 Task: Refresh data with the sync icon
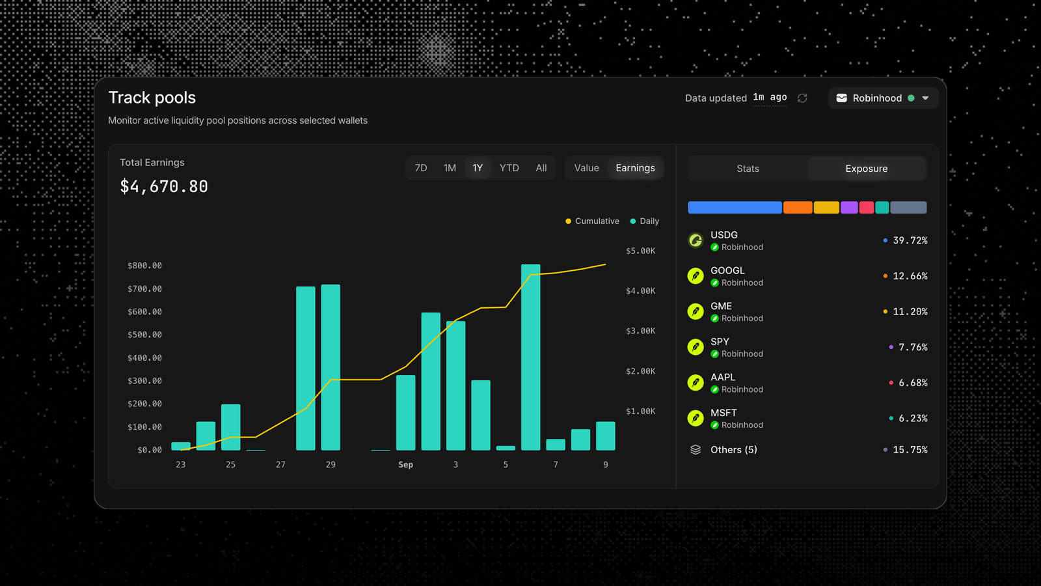tap(802, 98)
